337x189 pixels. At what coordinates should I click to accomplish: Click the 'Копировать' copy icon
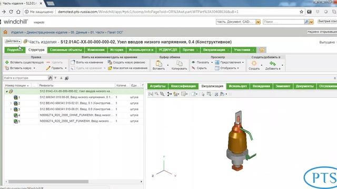[179, 64]
